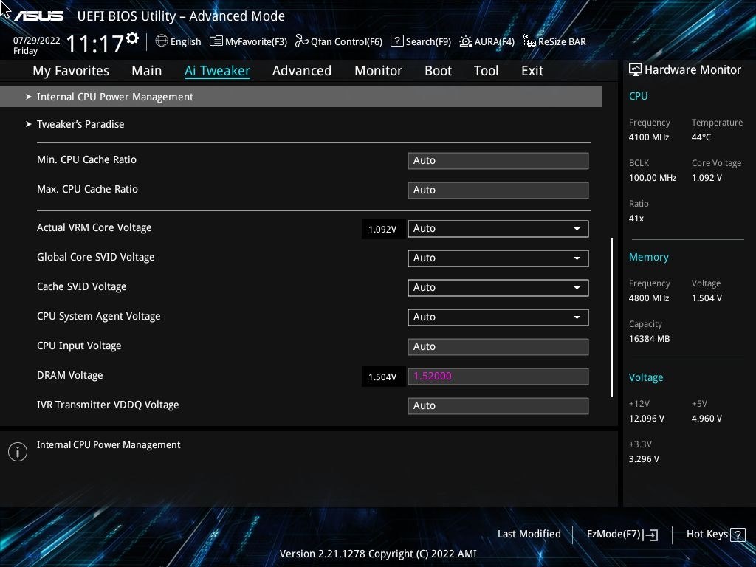
Task: Open CPU System Agent Voltage dropdown
Action: point(498,317)
